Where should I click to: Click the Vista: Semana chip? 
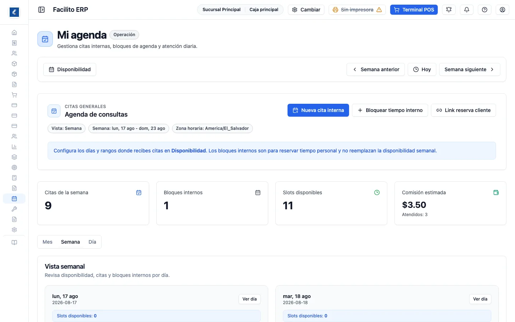[67, 128]
